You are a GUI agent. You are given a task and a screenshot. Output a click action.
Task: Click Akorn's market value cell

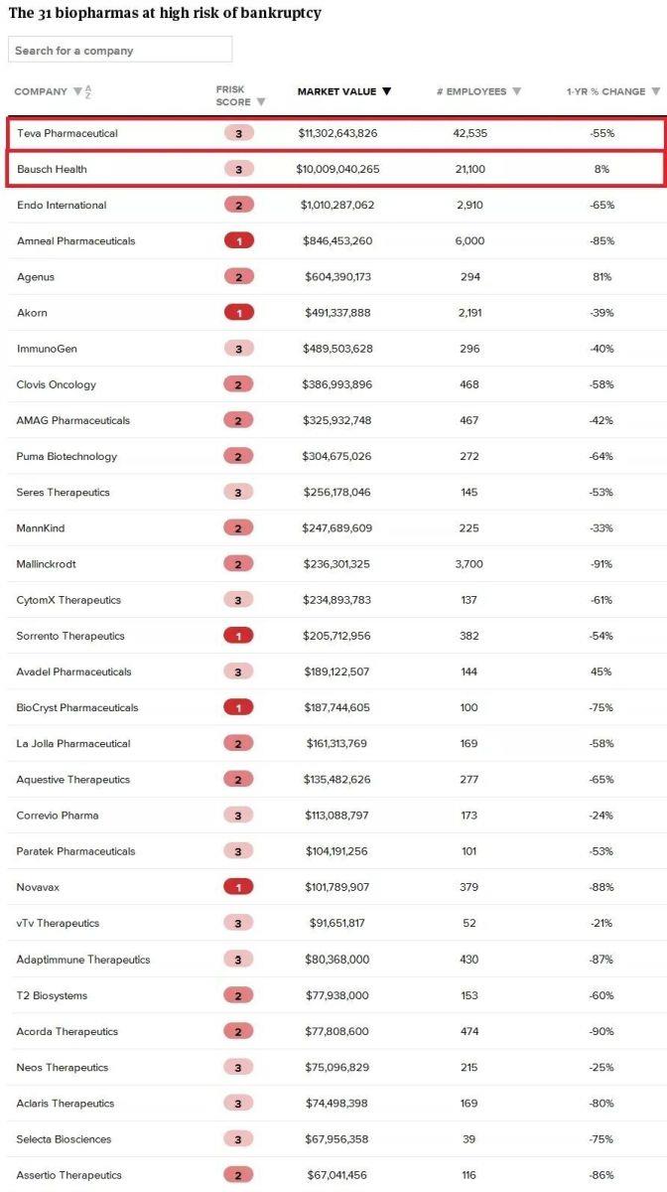point(337,313)
